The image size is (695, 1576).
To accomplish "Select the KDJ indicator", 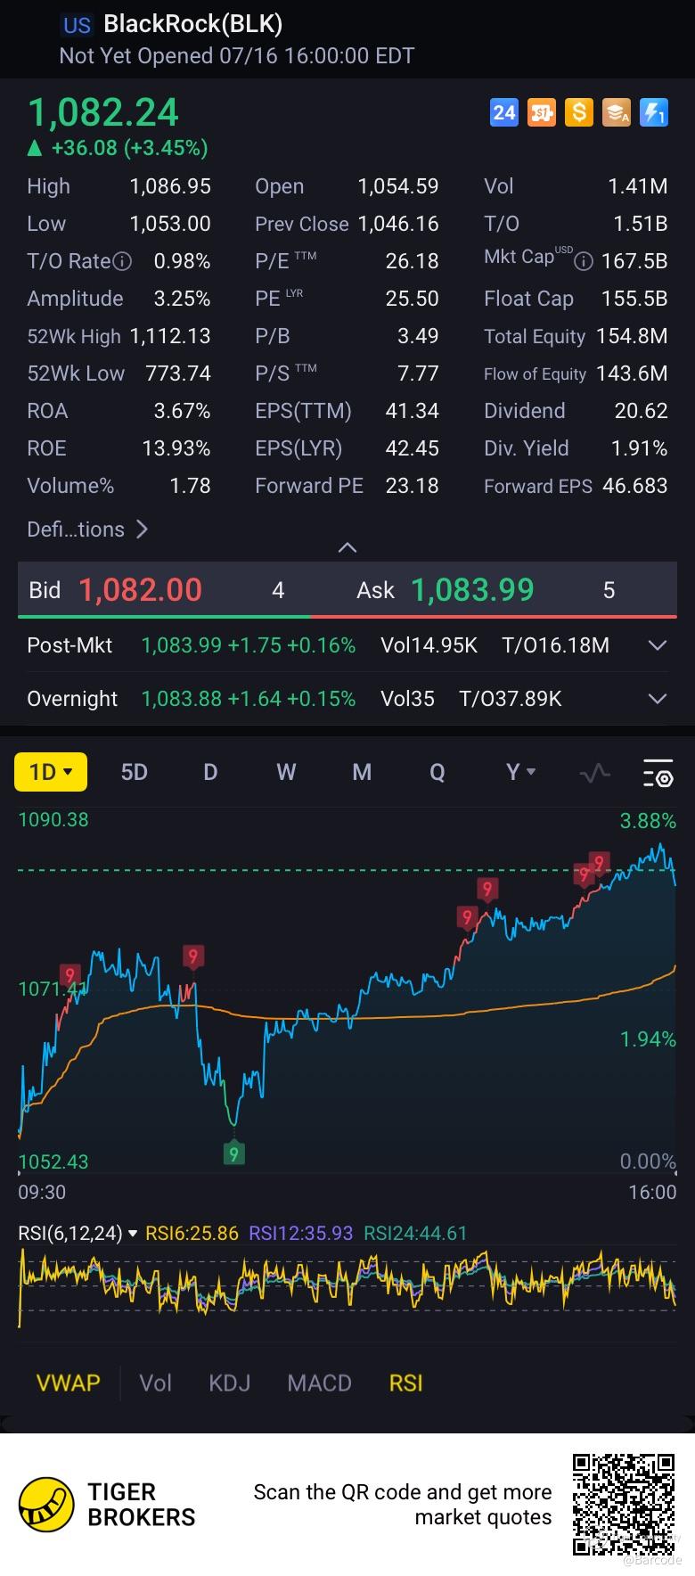I will pyautogui.click(x=229, y=1383).
